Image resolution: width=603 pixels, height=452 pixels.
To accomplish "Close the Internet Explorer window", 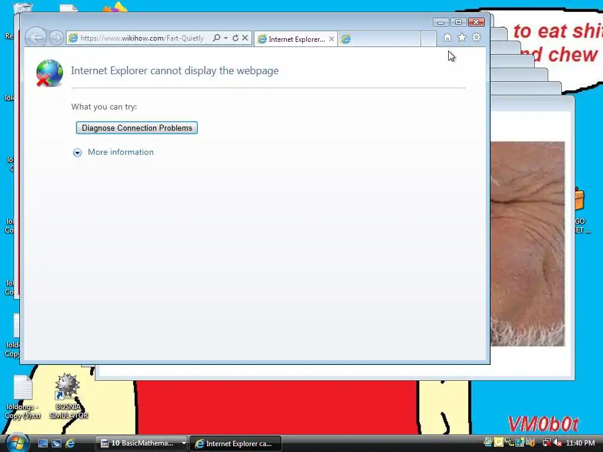I will click(476, 22).
